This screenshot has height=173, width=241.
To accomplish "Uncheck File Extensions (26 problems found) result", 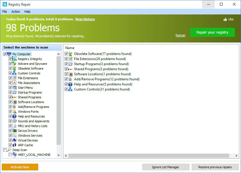I will point(66,59).
